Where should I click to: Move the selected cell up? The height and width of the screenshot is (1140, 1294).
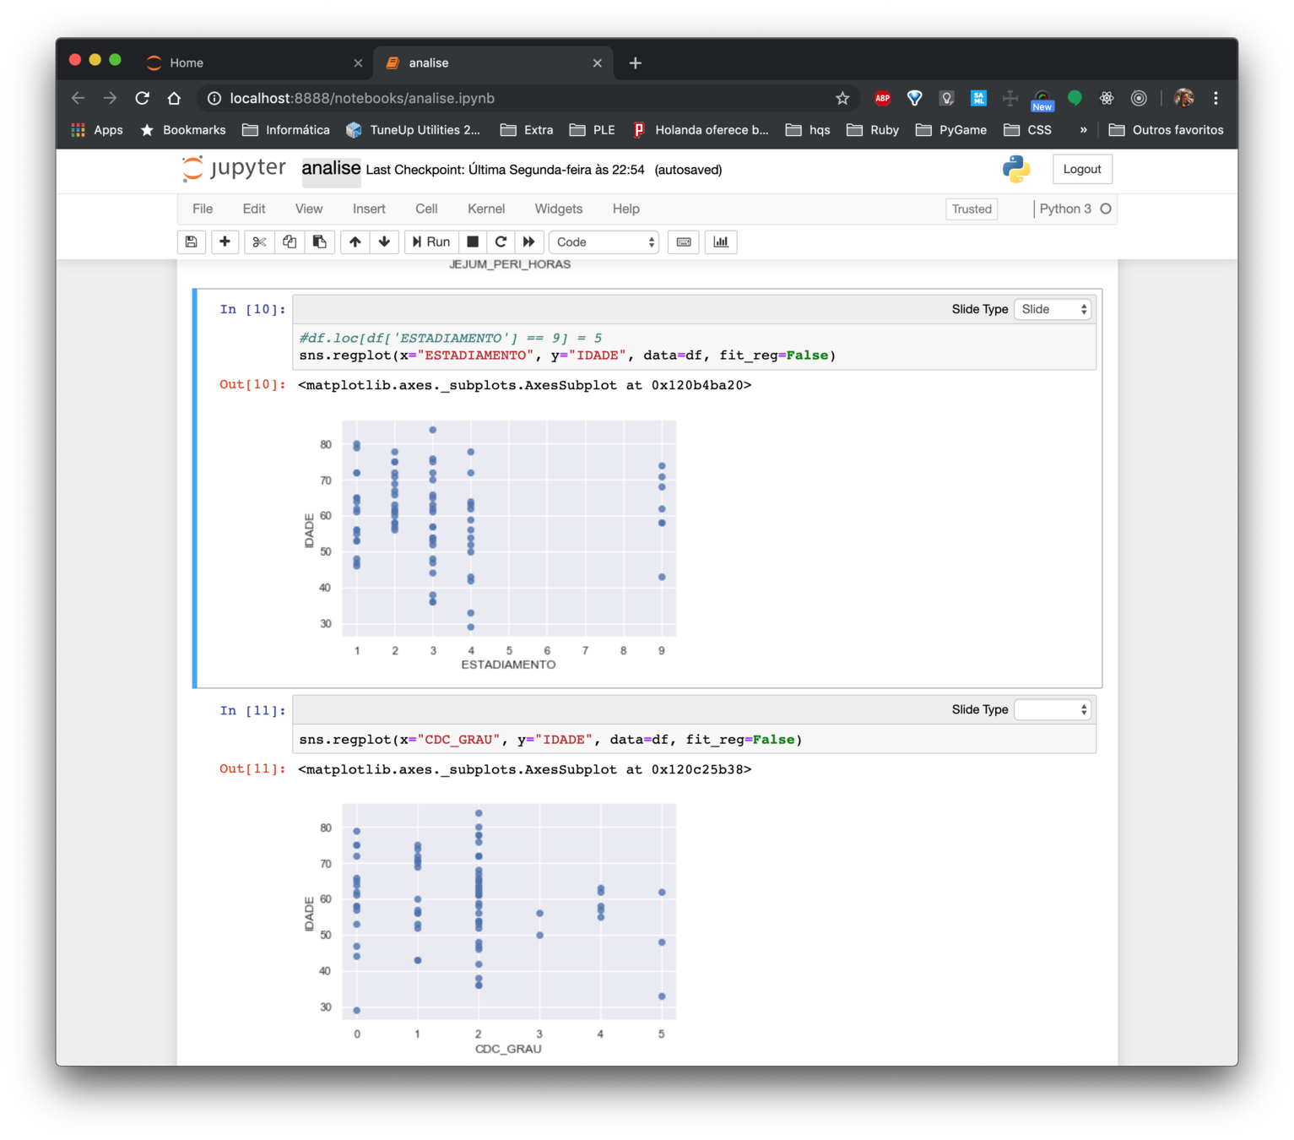(x=355, y=242)
